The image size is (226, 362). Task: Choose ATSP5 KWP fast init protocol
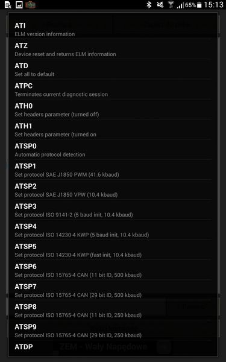pyautogui.click(x=113, y=250)
